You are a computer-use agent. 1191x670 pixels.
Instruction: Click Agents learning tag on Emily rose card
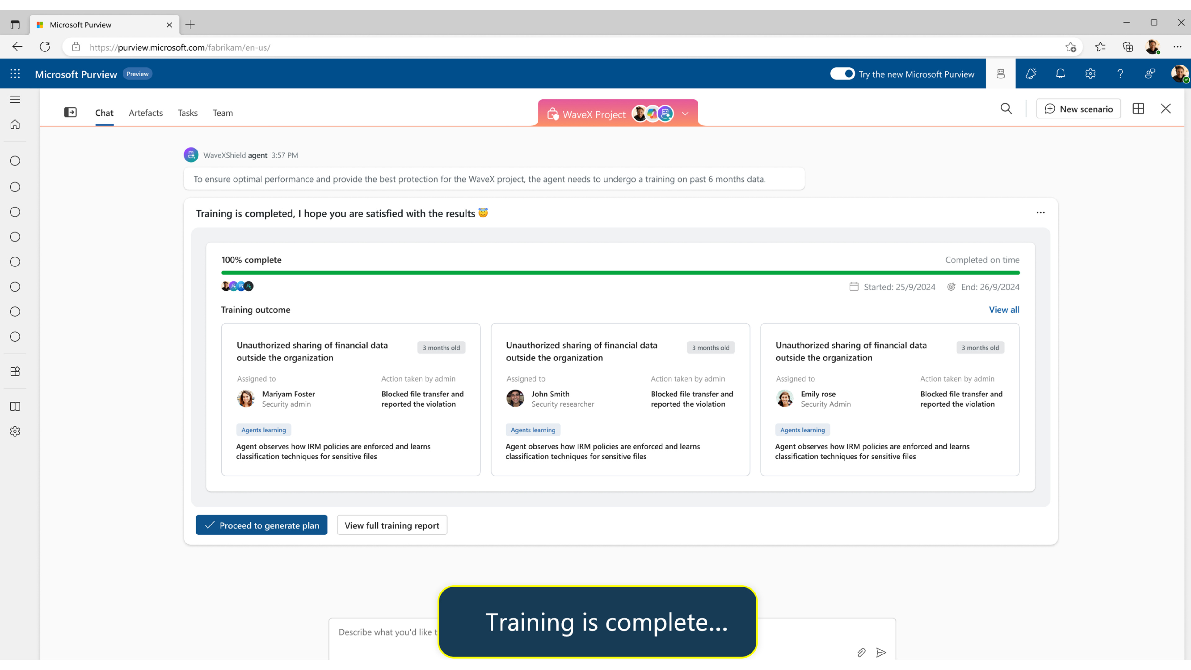click(803, 430)
